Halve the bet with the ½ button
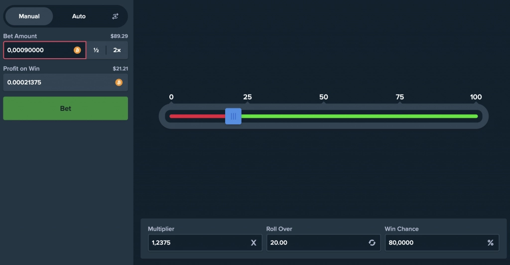The height and width of the screenshot is (265, 510). (x=96, y=50)
